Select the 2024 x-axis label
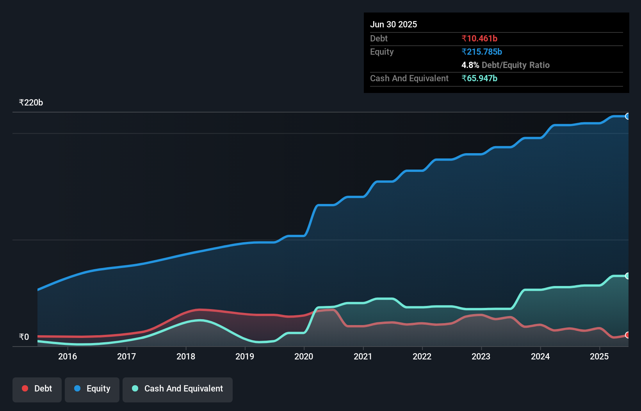641x411 pixels. coord(540,356)
